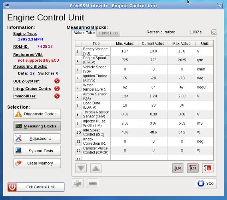Click the engine type text 1992 3.3 MPFI

pos(30,39)
